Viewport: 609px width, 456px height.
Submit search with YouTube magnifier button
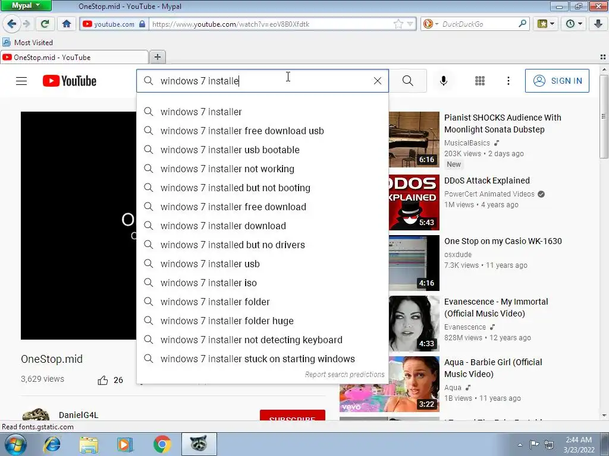pos(408,81)
